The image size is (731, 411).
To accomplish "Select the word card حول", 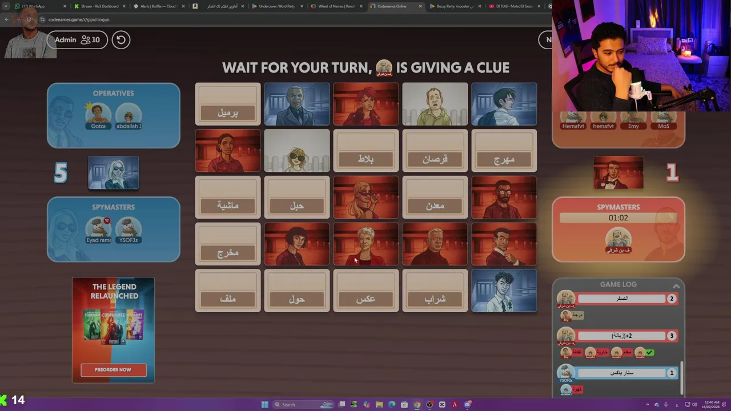I will coord(297,291).
